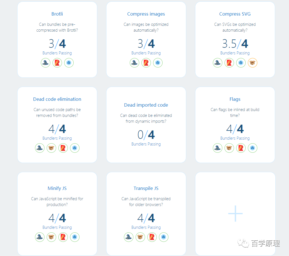Click the 4/4 score in Minify JS card
Viewport: 289px width, 256px height.
[x=57, y=218]
